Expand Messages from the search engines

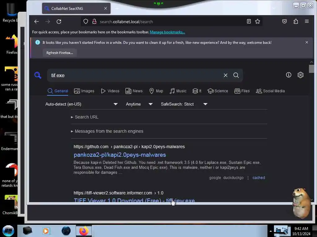pyautogui.click(x=107, y=131)
